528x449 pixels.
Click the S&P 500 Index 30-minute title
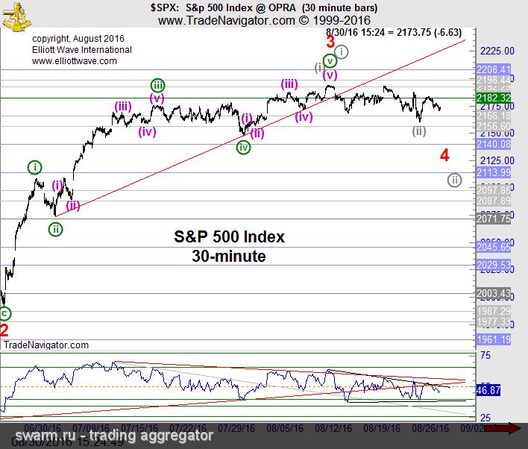229,246
